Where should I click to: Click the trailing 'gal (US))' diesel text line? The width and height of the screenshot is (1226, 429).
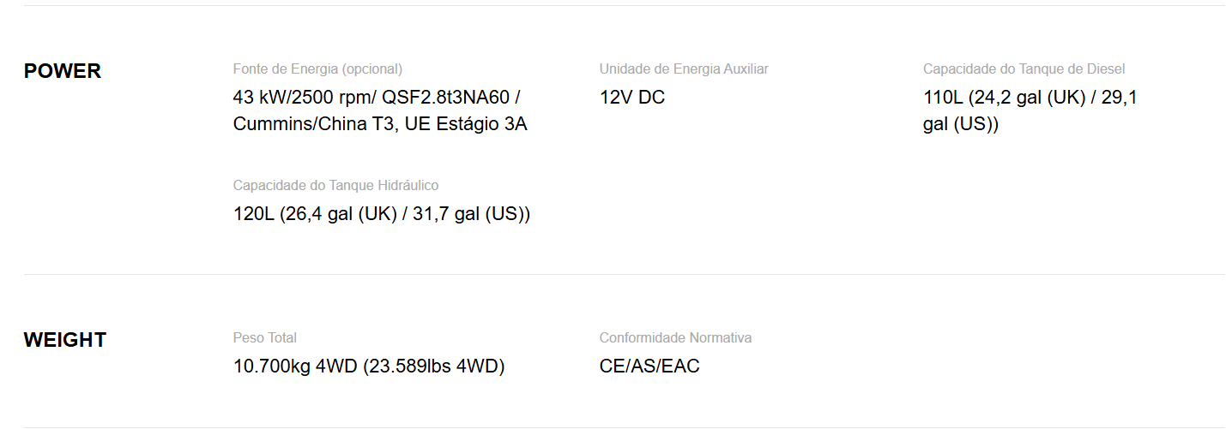pyautogui.click(x=961, y=123)
